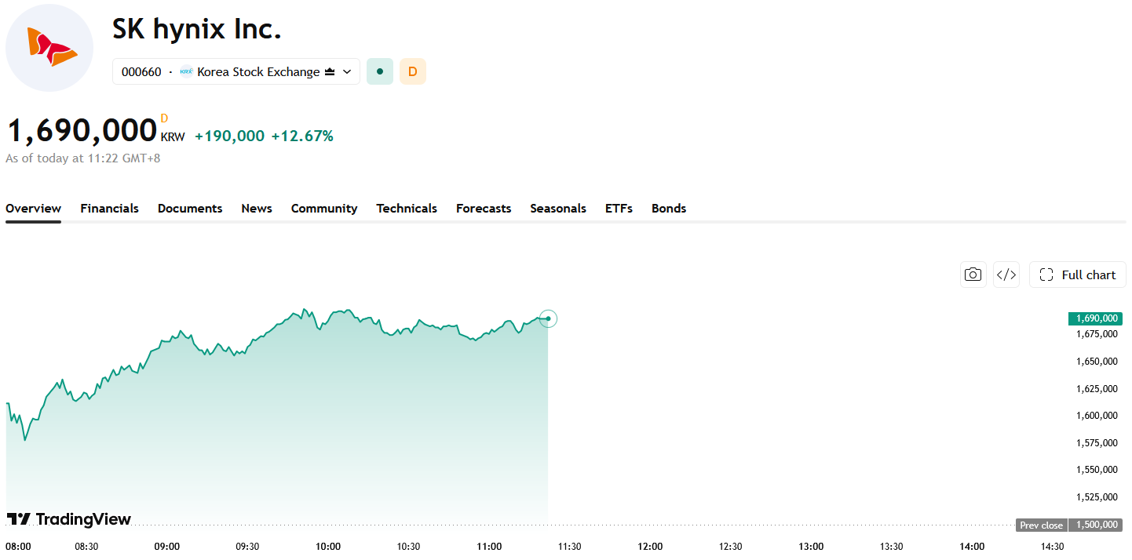Click the SK hynix Inc. heading

click(x=197, y=29)
